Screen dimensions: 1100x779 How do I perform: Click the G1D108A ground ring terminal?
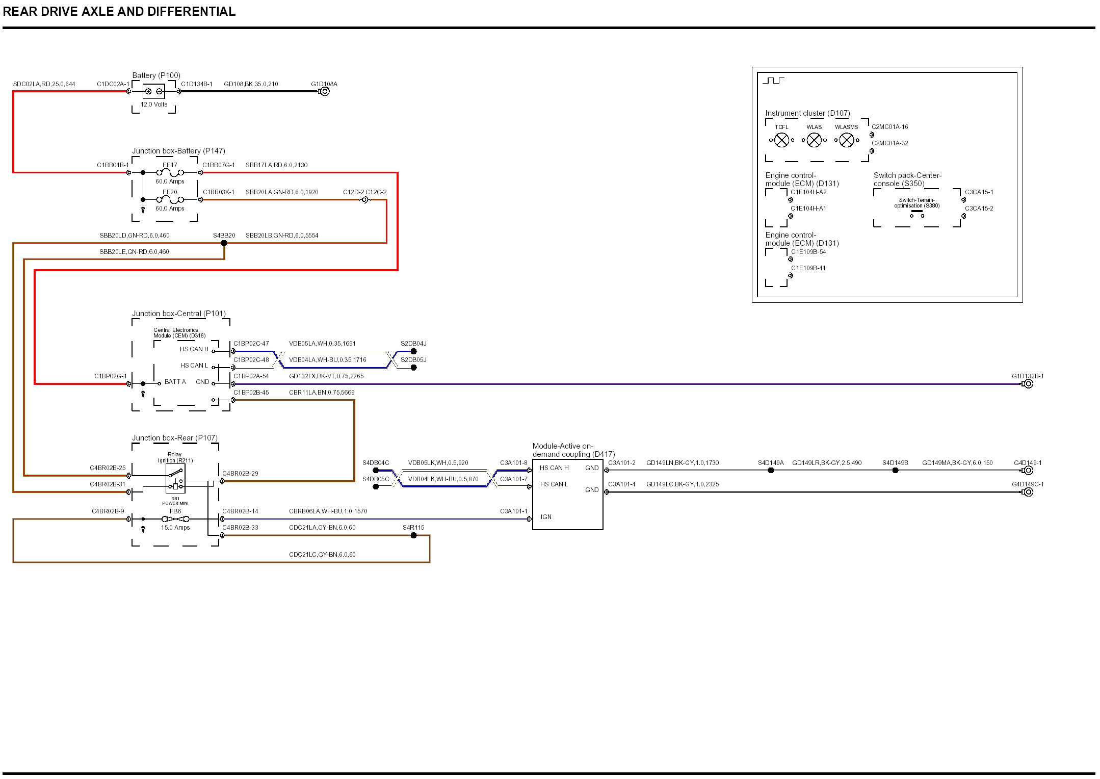[x=325, y=91]
